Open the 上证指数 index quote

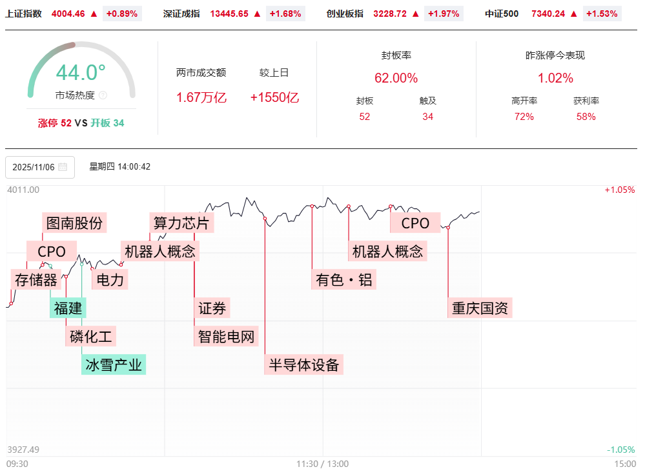click(x=23, y=13)
